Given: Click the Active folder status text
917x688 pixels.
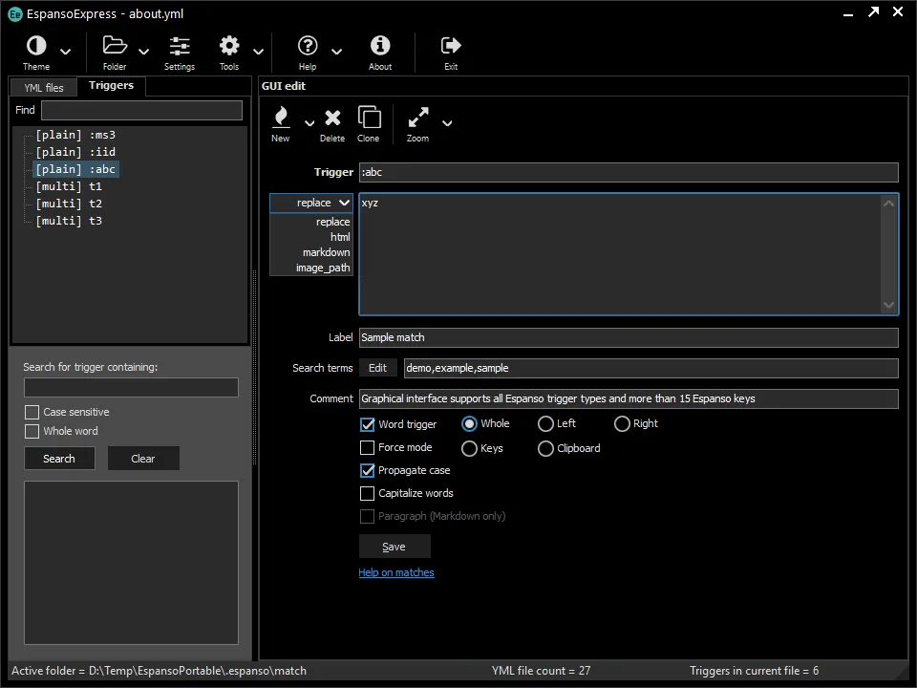Looking at the screenshot, I should [x=160, y=671].
